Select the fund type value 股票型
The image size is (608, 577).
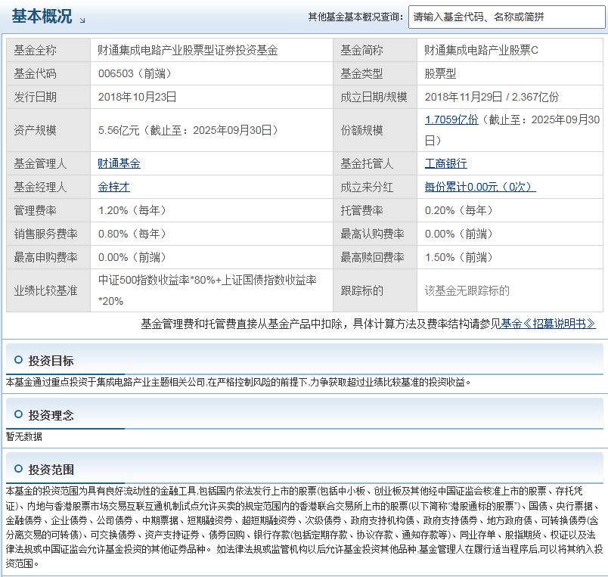click(x=440, y=73)
